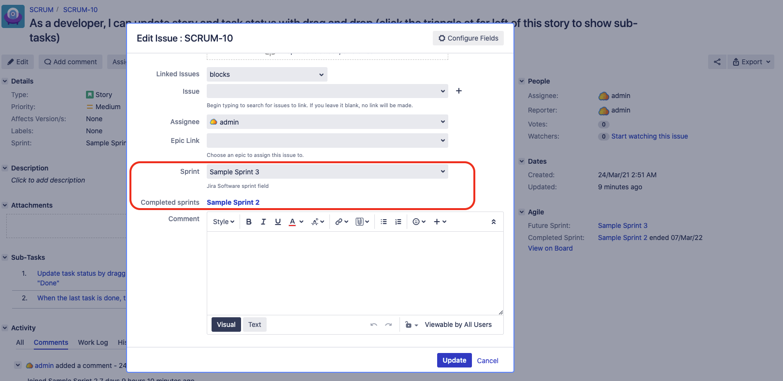
Task: Collapse the Description section
Action: [5, 168]
